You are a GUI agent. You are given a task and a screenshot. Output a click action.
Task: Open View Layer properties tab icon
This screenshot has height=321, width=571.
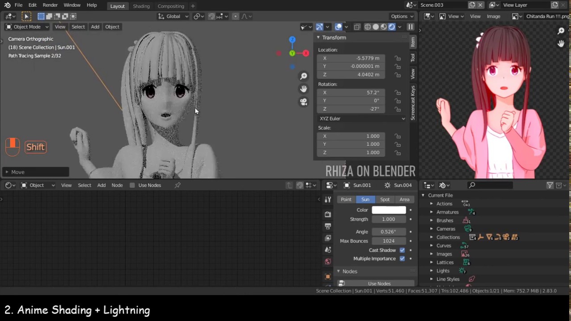328,238
